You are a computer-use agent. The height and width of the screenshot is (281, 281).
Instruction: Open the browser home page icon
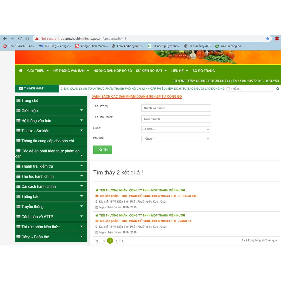click(27, 39)
